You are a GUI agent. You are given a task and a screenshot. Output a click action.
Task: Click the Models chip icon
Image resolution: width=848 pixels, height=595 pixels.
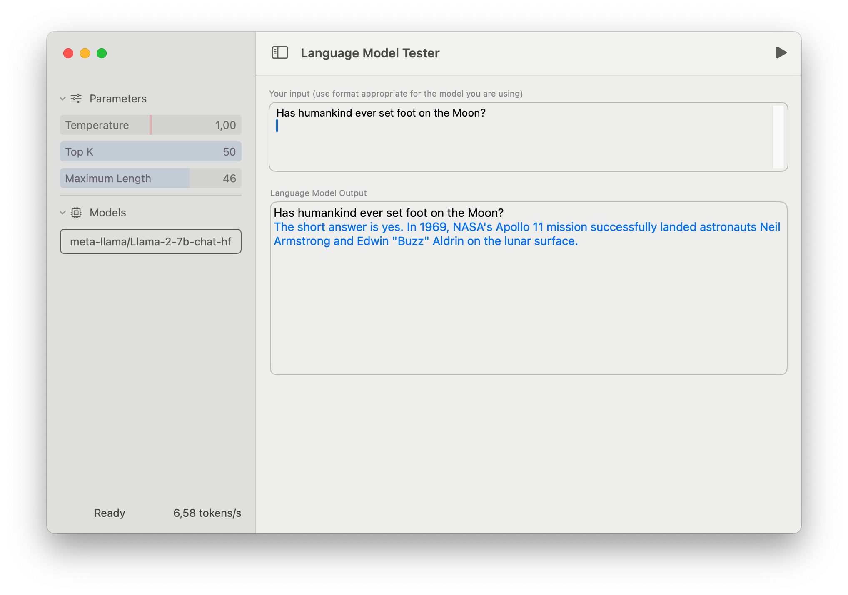pyautogui.click(x=76, y=213)
